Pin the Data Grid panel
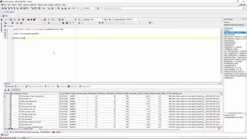The image size is (247, 139). click(220, 83)
